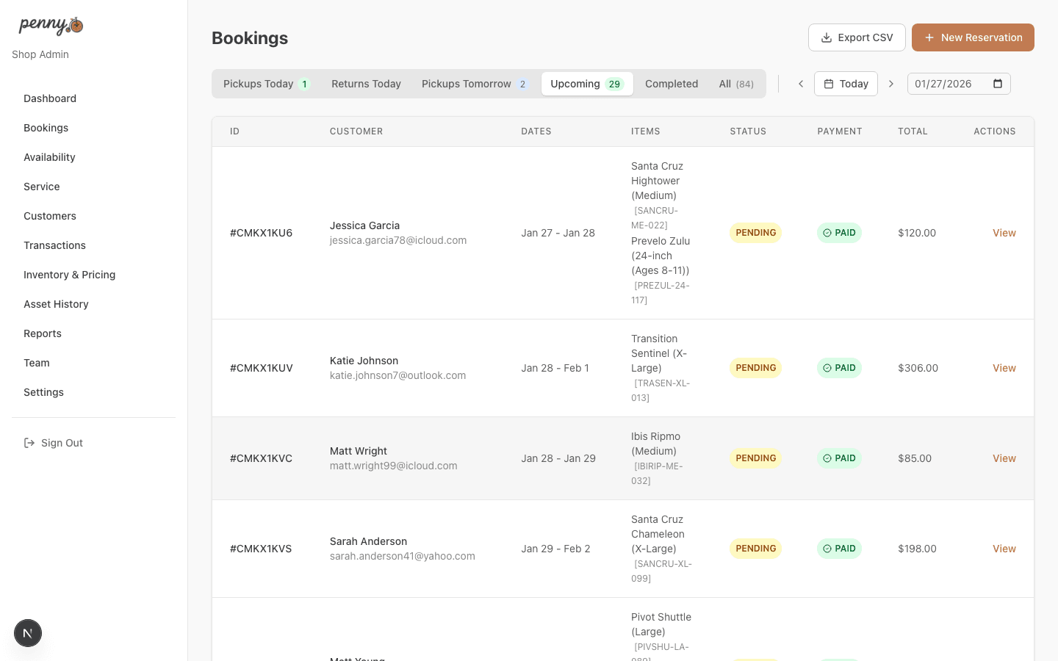Click the sign out arrow icon
This screenshot has width=1058, height=661.
click(29, 442)
